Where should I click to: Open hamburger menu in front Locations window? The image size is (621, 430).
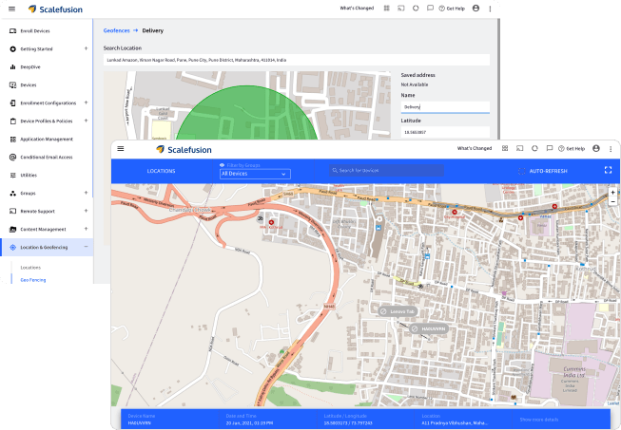[121, 149]
